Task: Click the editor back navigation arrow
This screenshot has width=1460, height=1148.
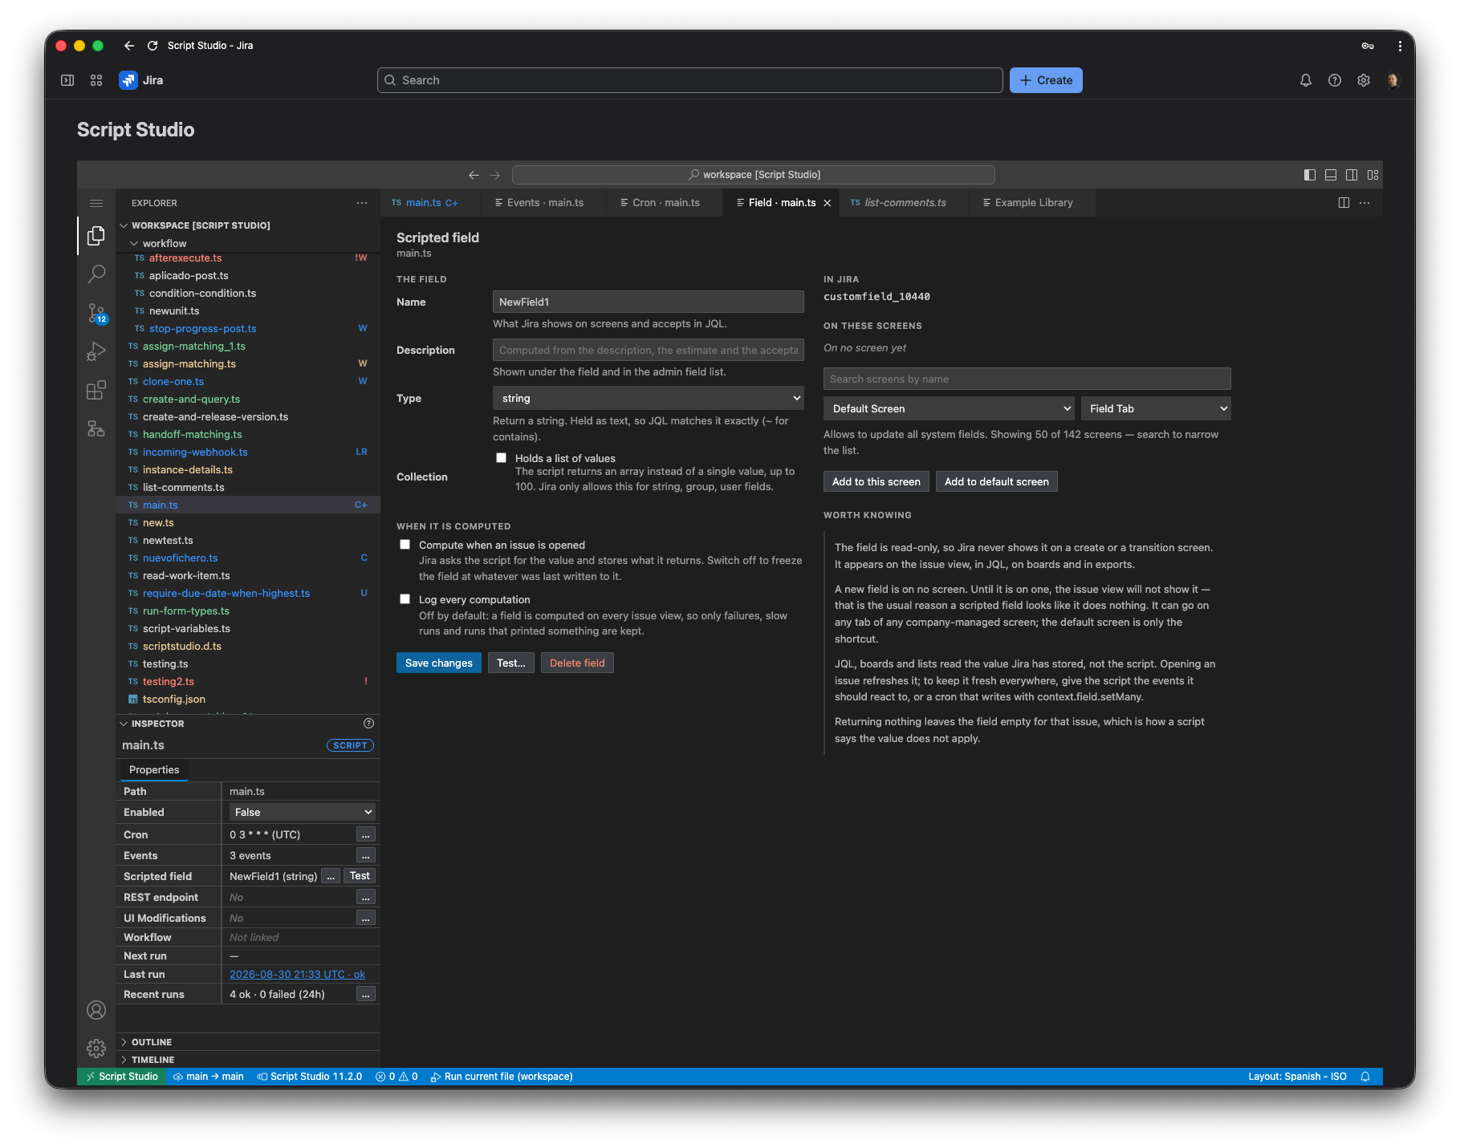Action: 474,175
